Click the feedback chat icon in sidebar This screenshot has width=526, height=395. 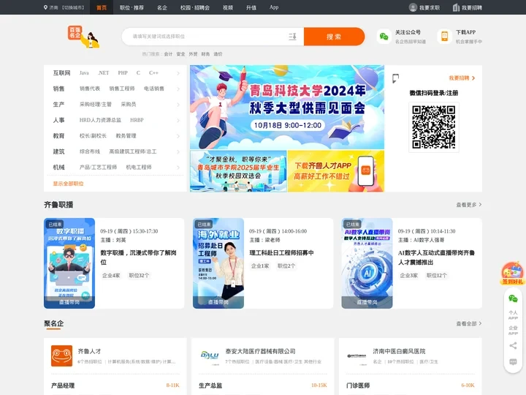coord(513,361)
